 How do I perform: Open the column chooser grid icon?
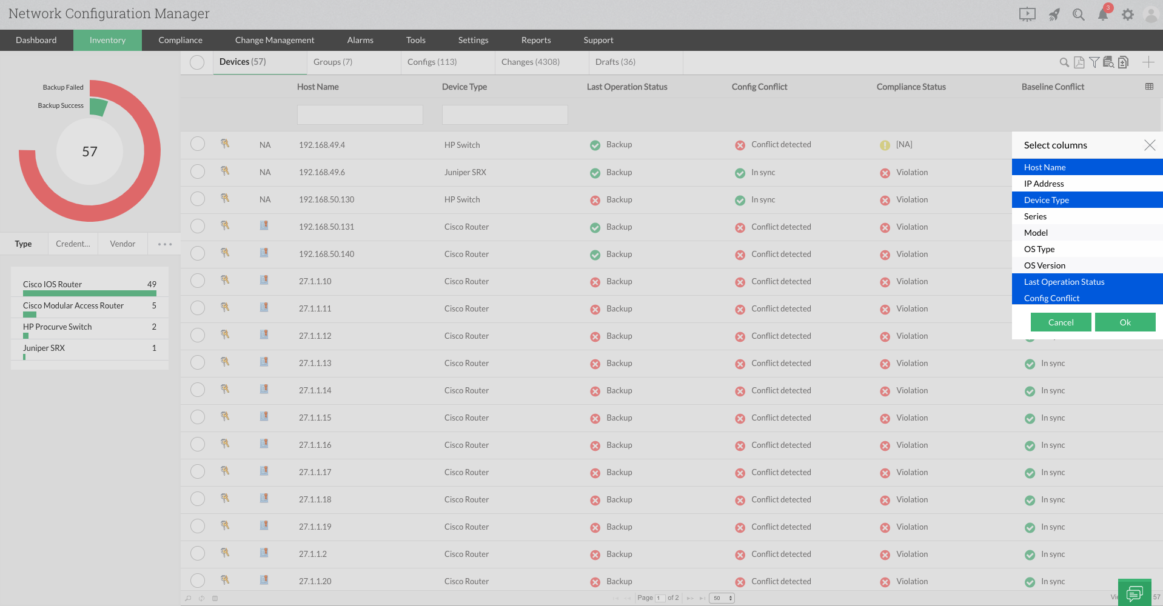(1149, 87)
